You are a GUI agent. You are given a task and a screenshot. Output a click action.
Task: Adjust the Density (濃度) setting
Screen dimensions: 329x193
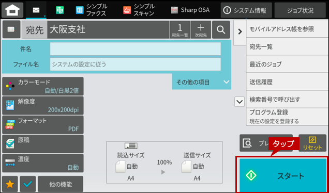[43, 163]
